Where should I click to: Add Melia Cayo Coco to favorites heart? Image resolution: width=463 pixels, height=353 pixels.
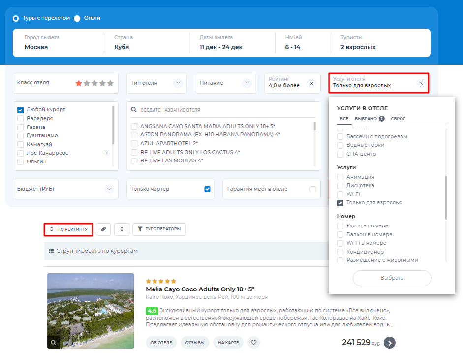click(x=254, y=342)
